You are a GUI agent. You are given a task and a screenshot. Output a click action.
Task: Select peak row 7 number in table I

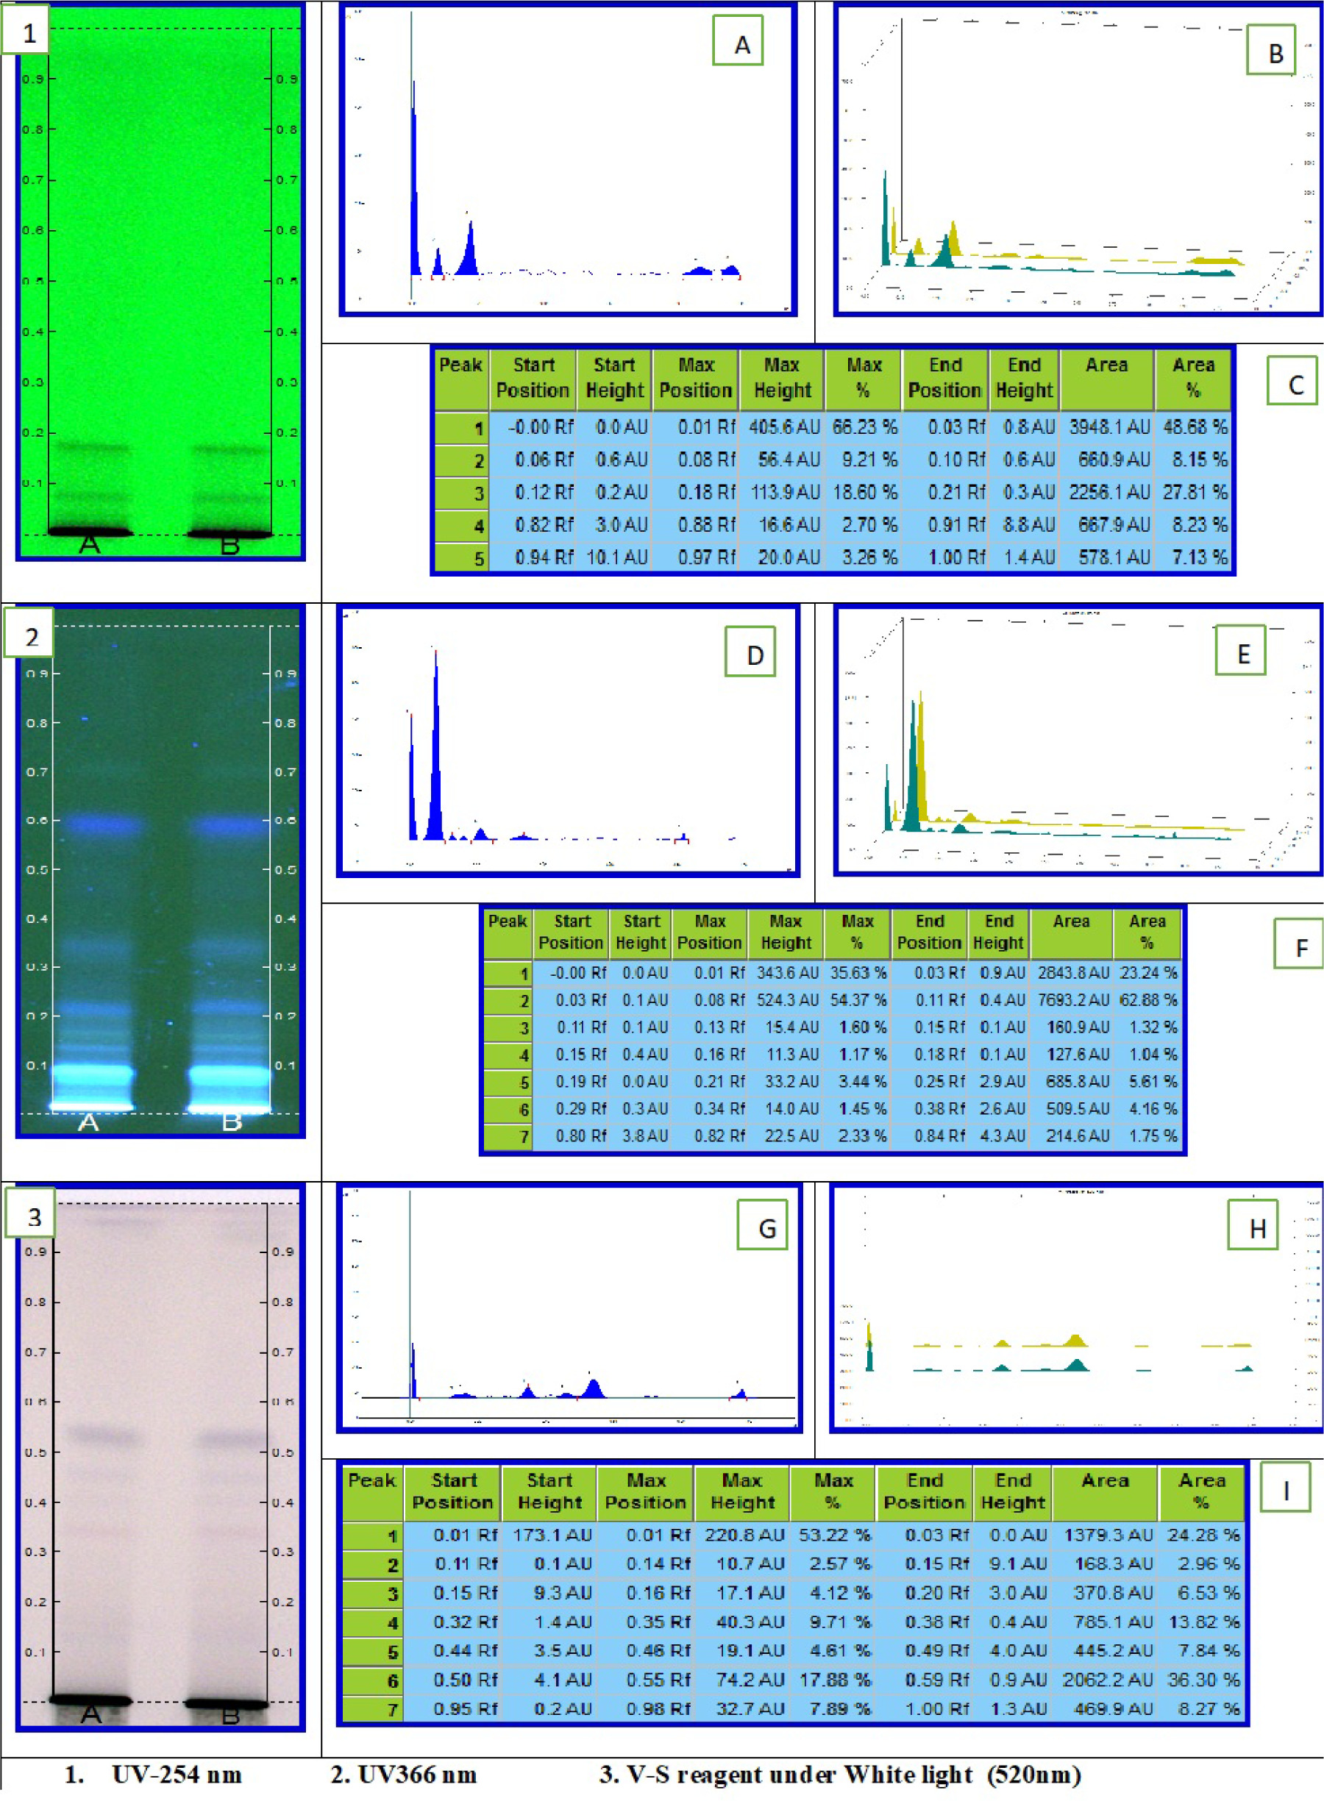(392, 1709)
